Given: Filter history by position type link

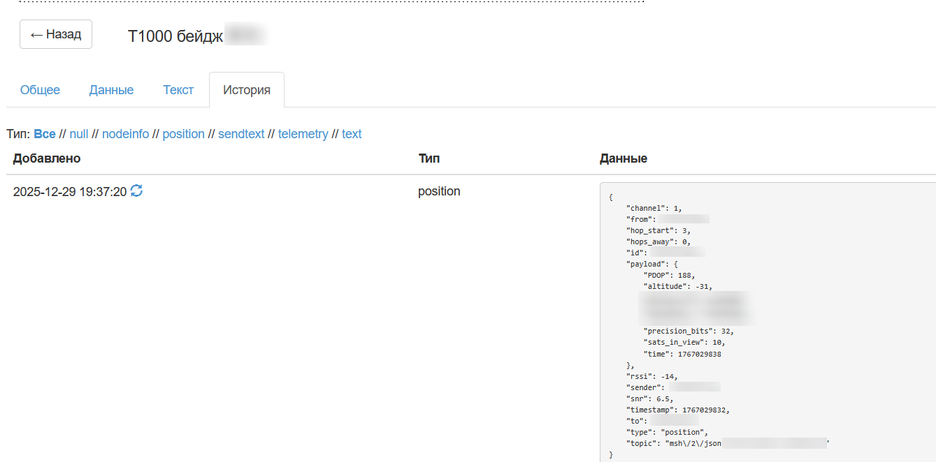Looking at the screenshot, I should 183,134.
